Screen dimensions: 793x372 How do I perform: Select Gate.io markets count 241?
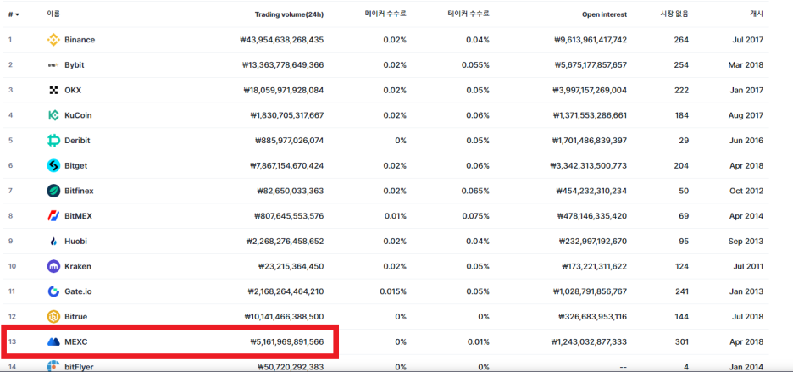pos(681,291)
